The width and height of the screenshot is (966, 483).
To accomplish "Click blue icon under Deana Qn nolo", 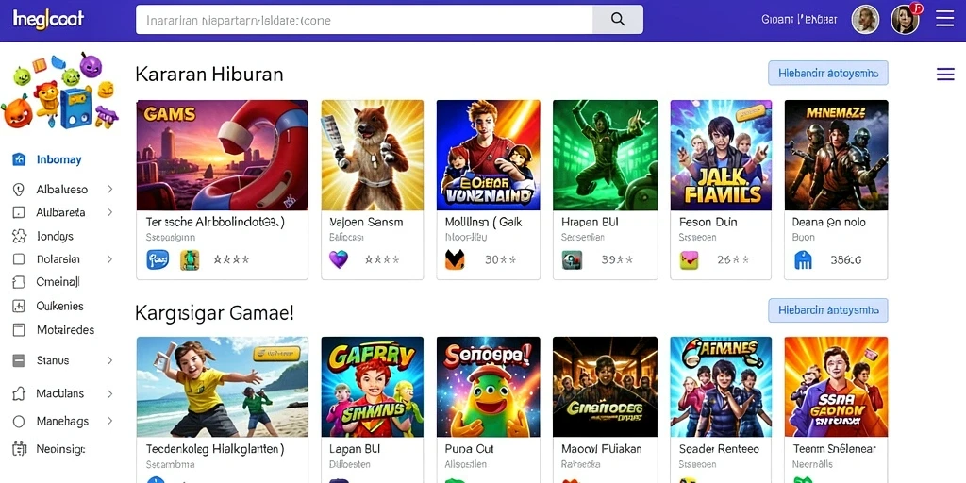I will (804, 260).
